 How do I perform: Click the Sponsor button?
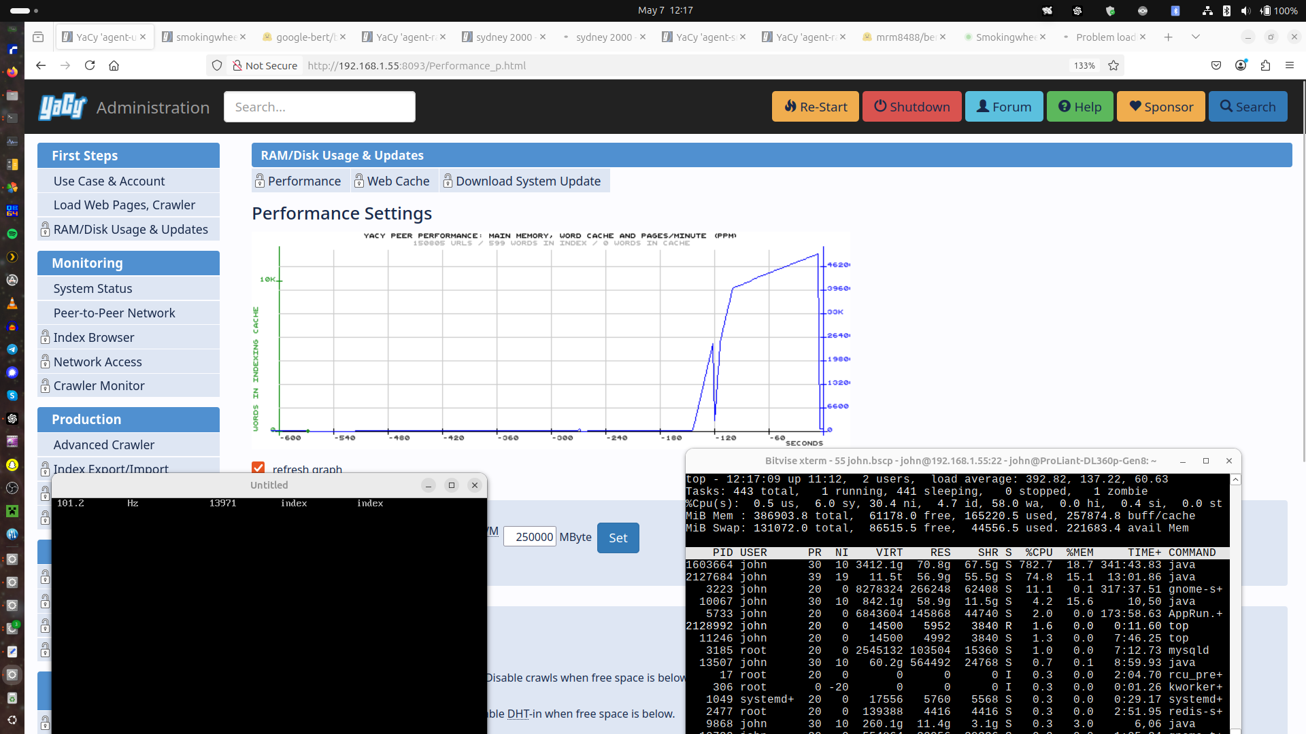click(1160, 107)
